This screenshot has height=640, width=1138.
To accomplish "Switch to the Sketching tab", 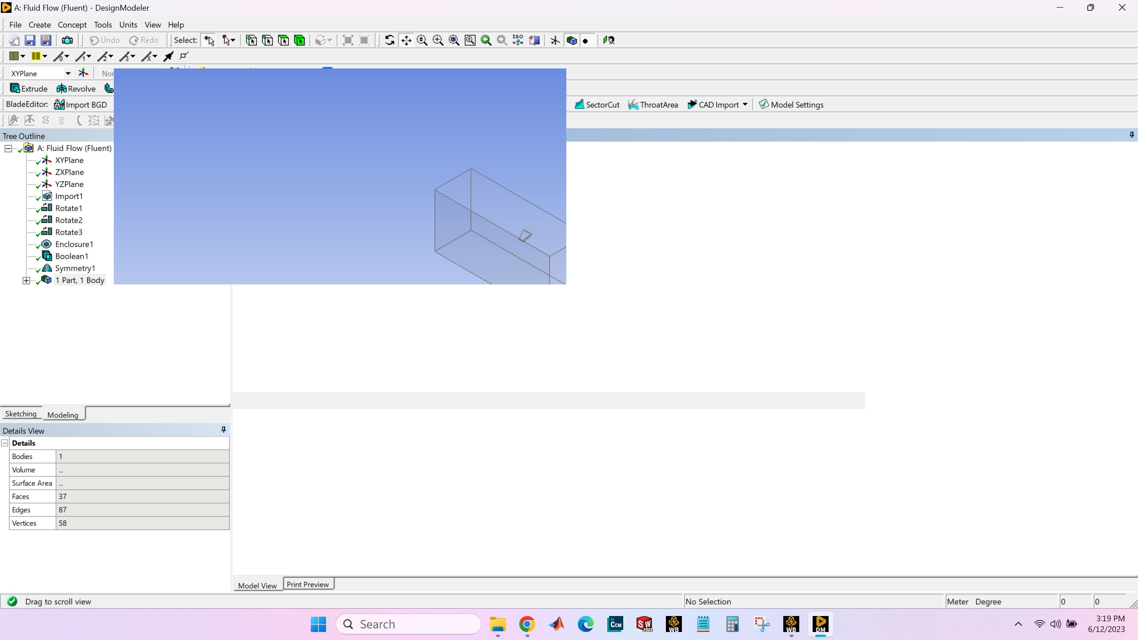I will coord(21,414).
